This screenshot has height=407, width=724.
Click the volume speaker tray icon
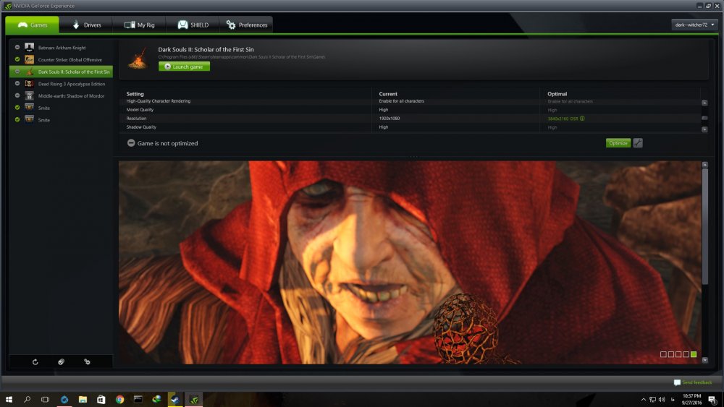point(662,399)
